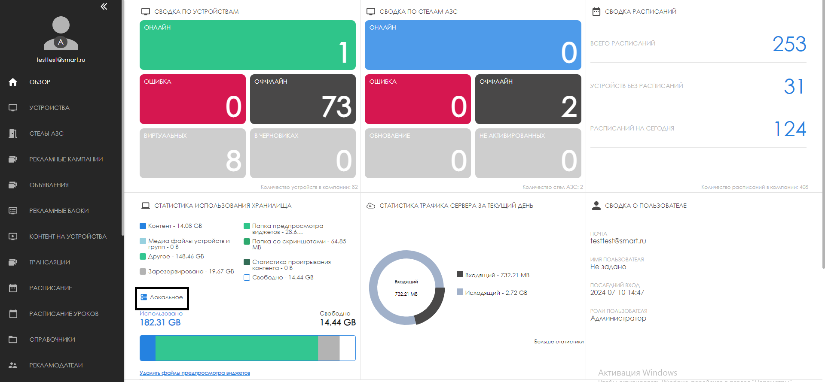Screen dimensions: 825x382
Task: Open the Оффлайн стелы card showing 2
Action: pos(528,99)
